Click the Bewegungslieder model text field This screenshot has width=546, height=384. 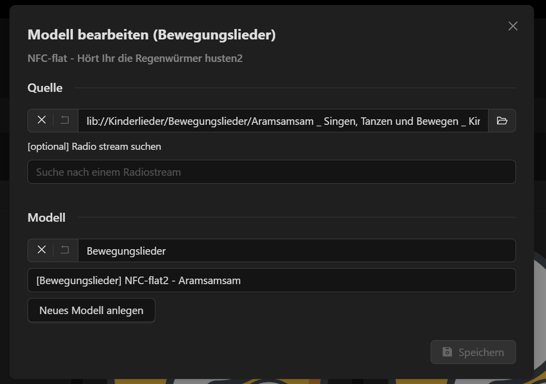(297, 251)
